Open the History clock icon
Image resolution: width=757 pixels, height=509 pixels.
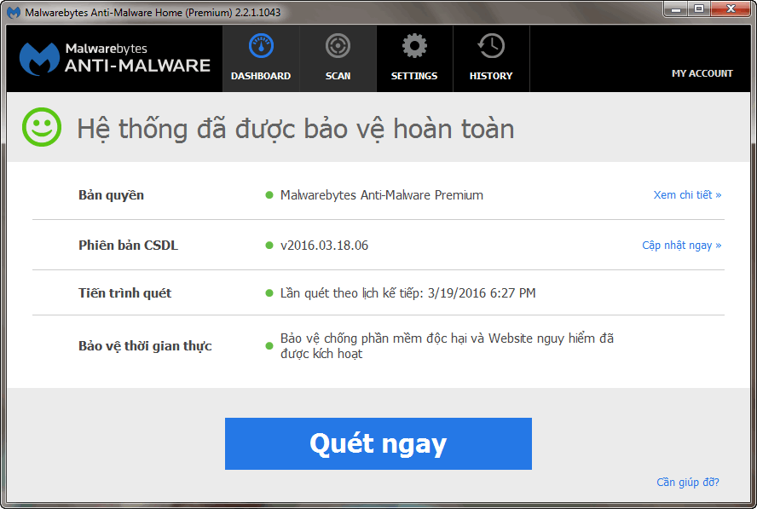coord(491,46)
